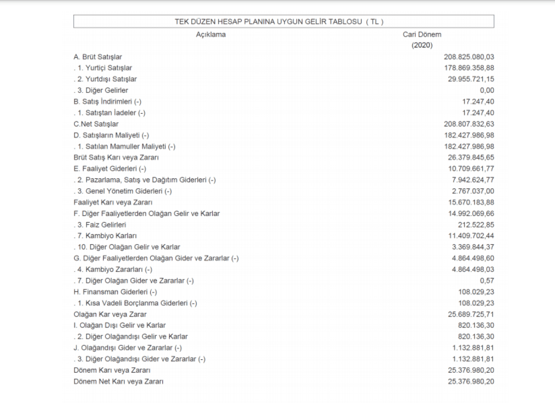Select the '2. Yurtdışı Satışlar' row label
This screenshot has width=555, height=403.
(x=105, y=79)
